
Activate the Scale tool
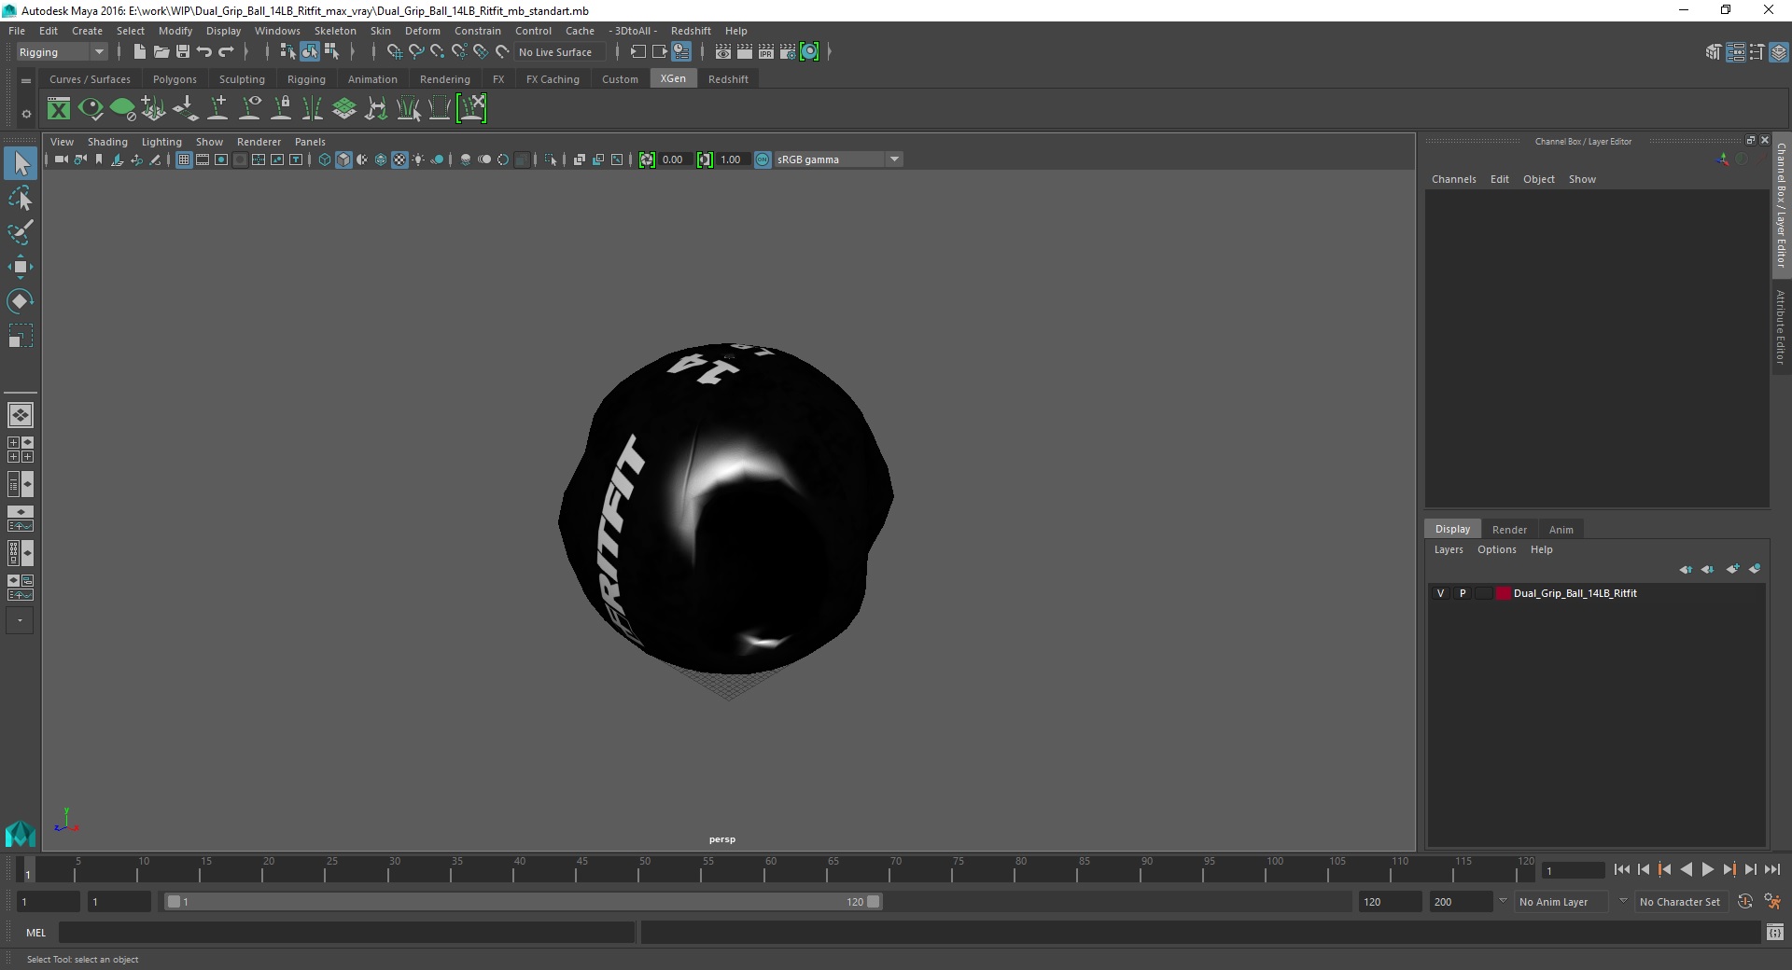21,336
